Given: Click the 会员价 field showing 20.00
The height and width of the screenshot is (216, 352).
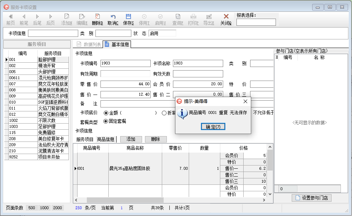Looking at the screenshot, I should coord(198,84).
